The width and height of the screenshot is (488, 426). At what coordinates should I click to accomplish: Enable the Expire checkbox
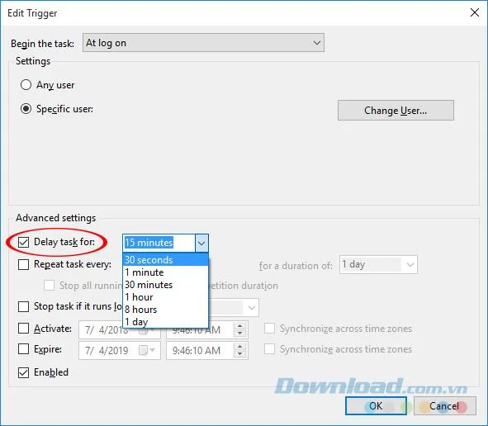(24, 349)
